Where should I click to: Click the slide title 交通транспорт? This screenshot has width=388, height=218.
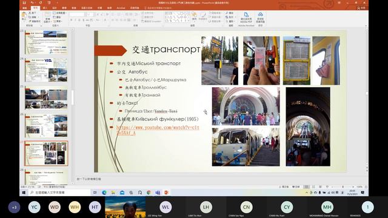166,50
